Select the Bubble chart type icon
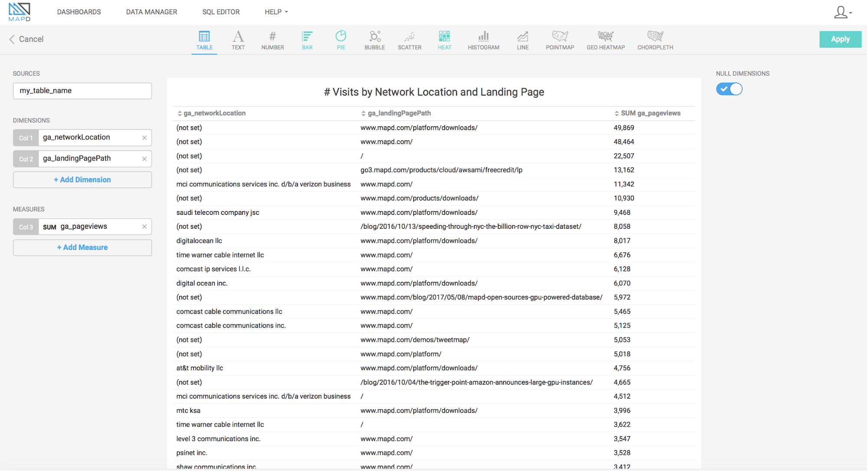The width and height of the screenshot is (867, 471). coord(375,36)
